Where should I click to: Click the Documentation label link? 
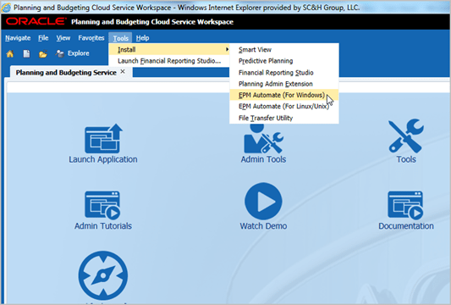(x=406, y=226)
